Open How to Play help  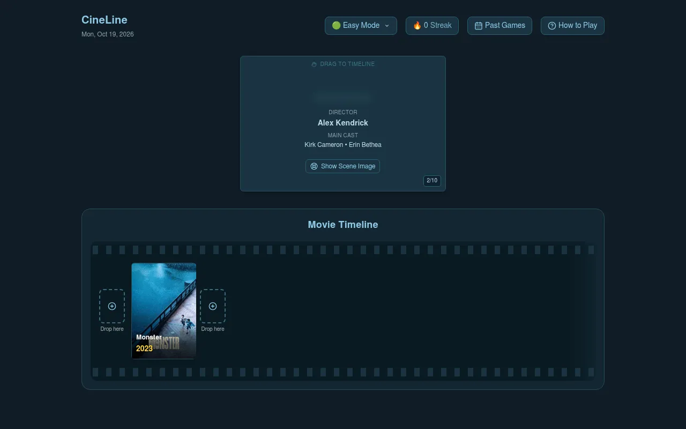pos(572,26)
